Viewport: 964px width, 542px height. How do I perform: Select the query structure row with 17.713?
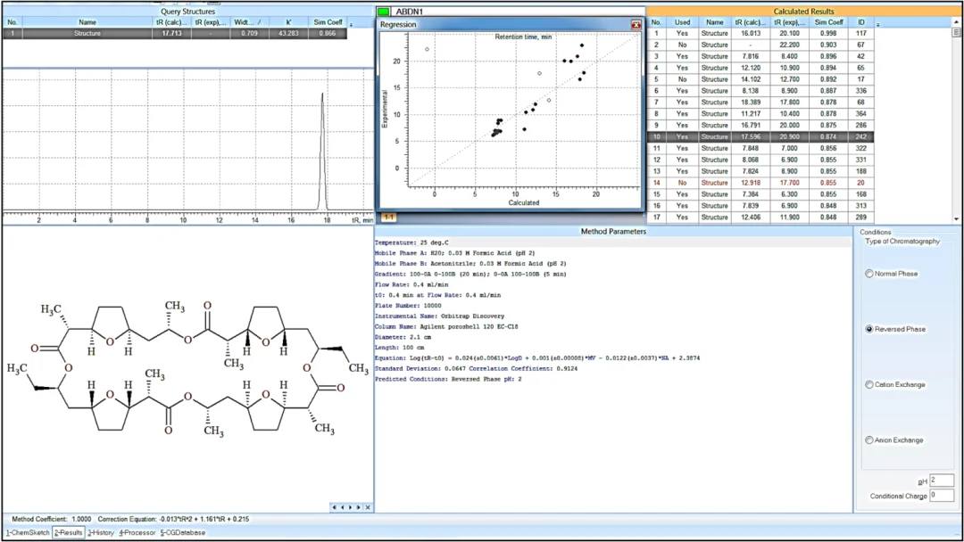tap(175, 33)
